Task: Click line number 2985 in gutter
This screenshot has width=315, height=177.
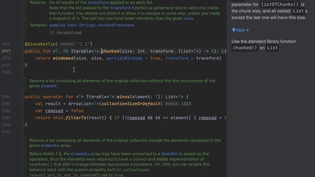Action: tap(6, 104)
